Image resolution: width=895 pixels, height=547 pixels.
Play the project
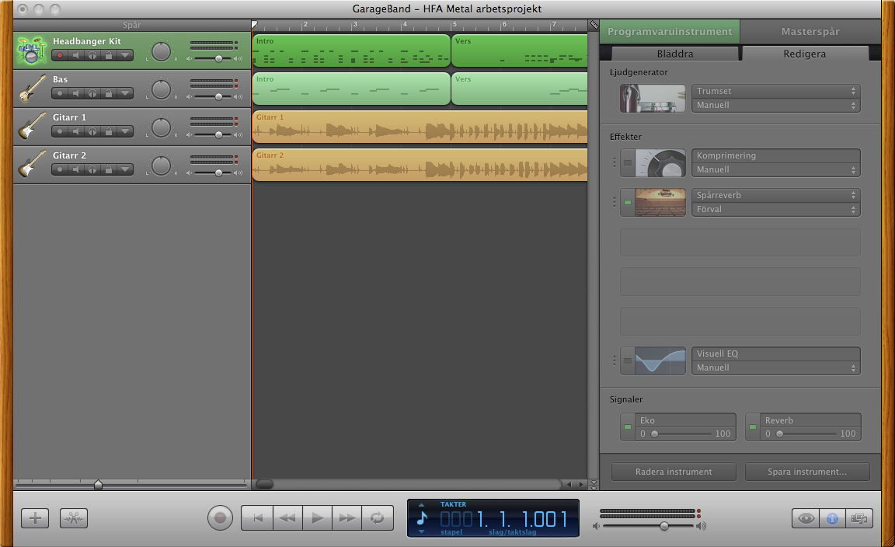317,518
